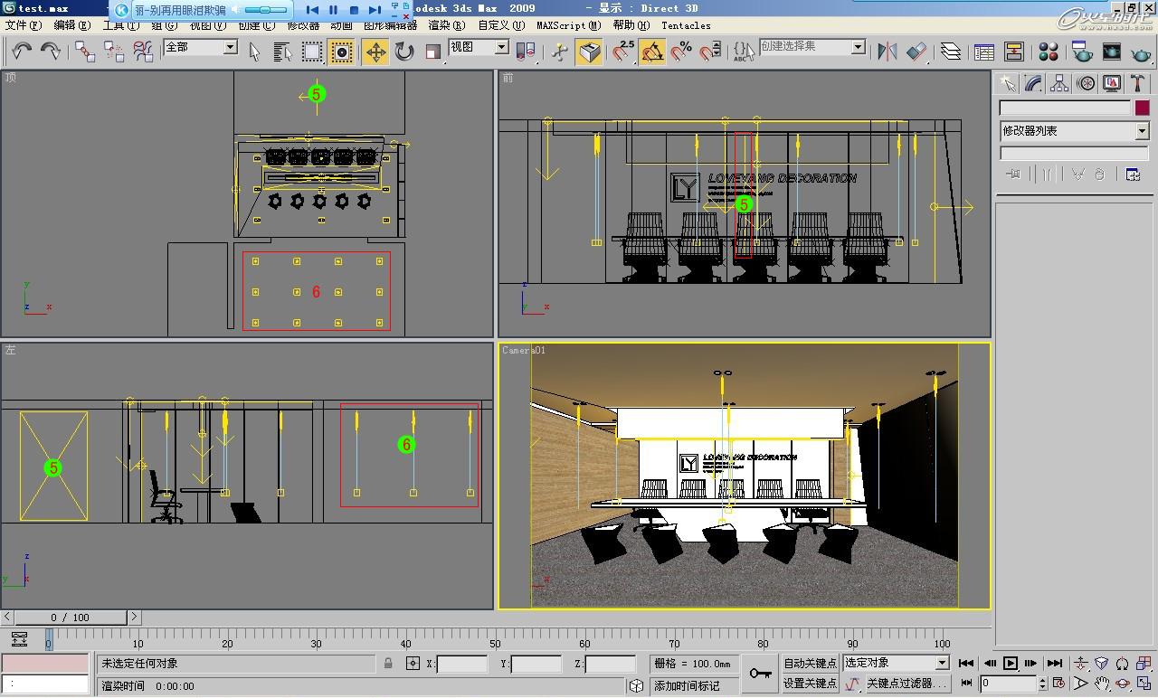This screenshot has width=1158, height=698.
Task: Activate Select and Rotate tool
Action: (404, 52)
